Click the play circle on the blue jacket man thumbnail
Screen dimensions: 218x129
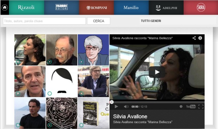point(81,93)
